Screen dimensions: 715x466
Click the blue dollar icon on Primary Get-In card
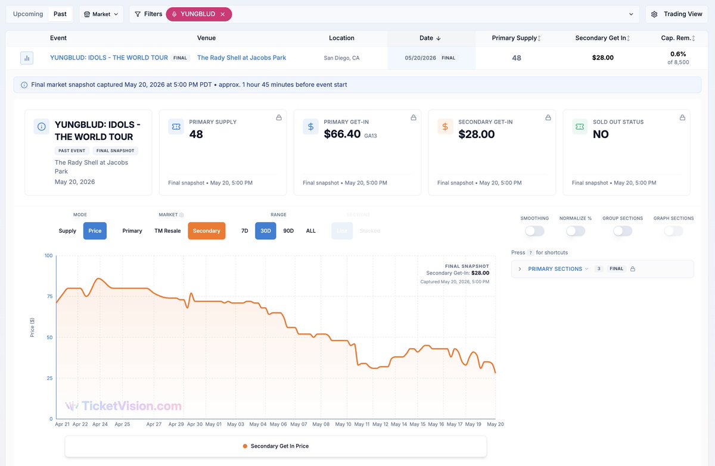(311, 126)
